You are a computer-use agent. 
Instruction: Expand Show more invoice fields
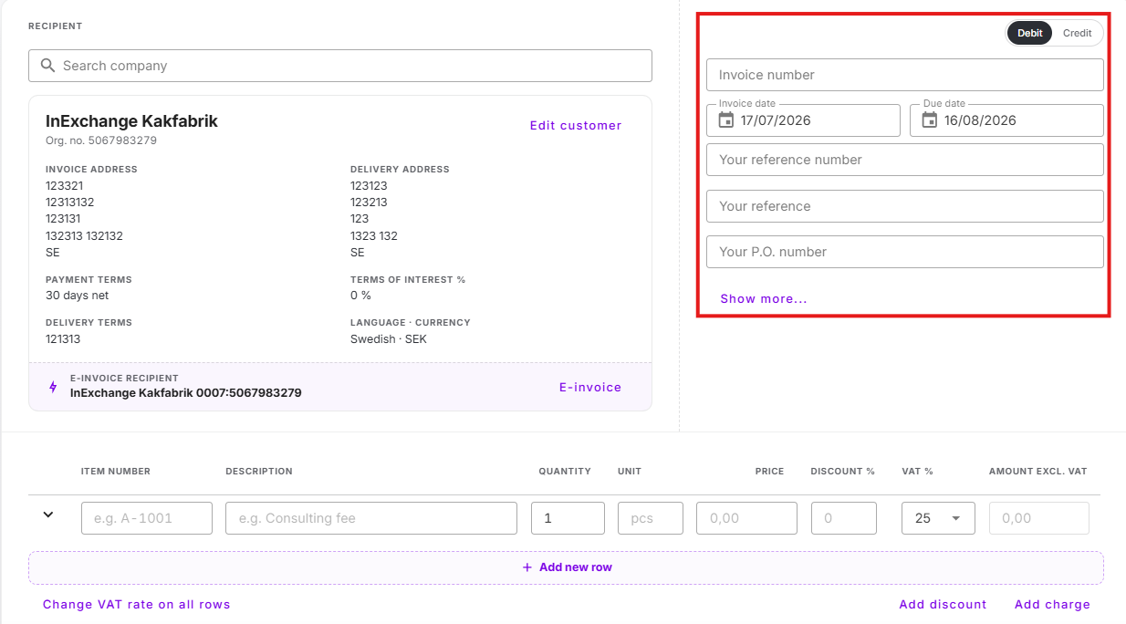coord(764,298)
